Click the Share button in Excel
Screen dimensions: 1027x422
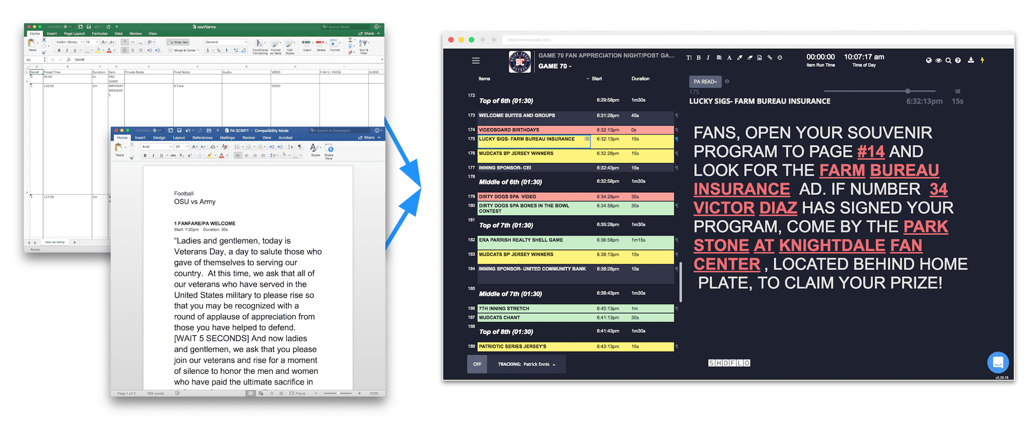(x=367, y=33)
